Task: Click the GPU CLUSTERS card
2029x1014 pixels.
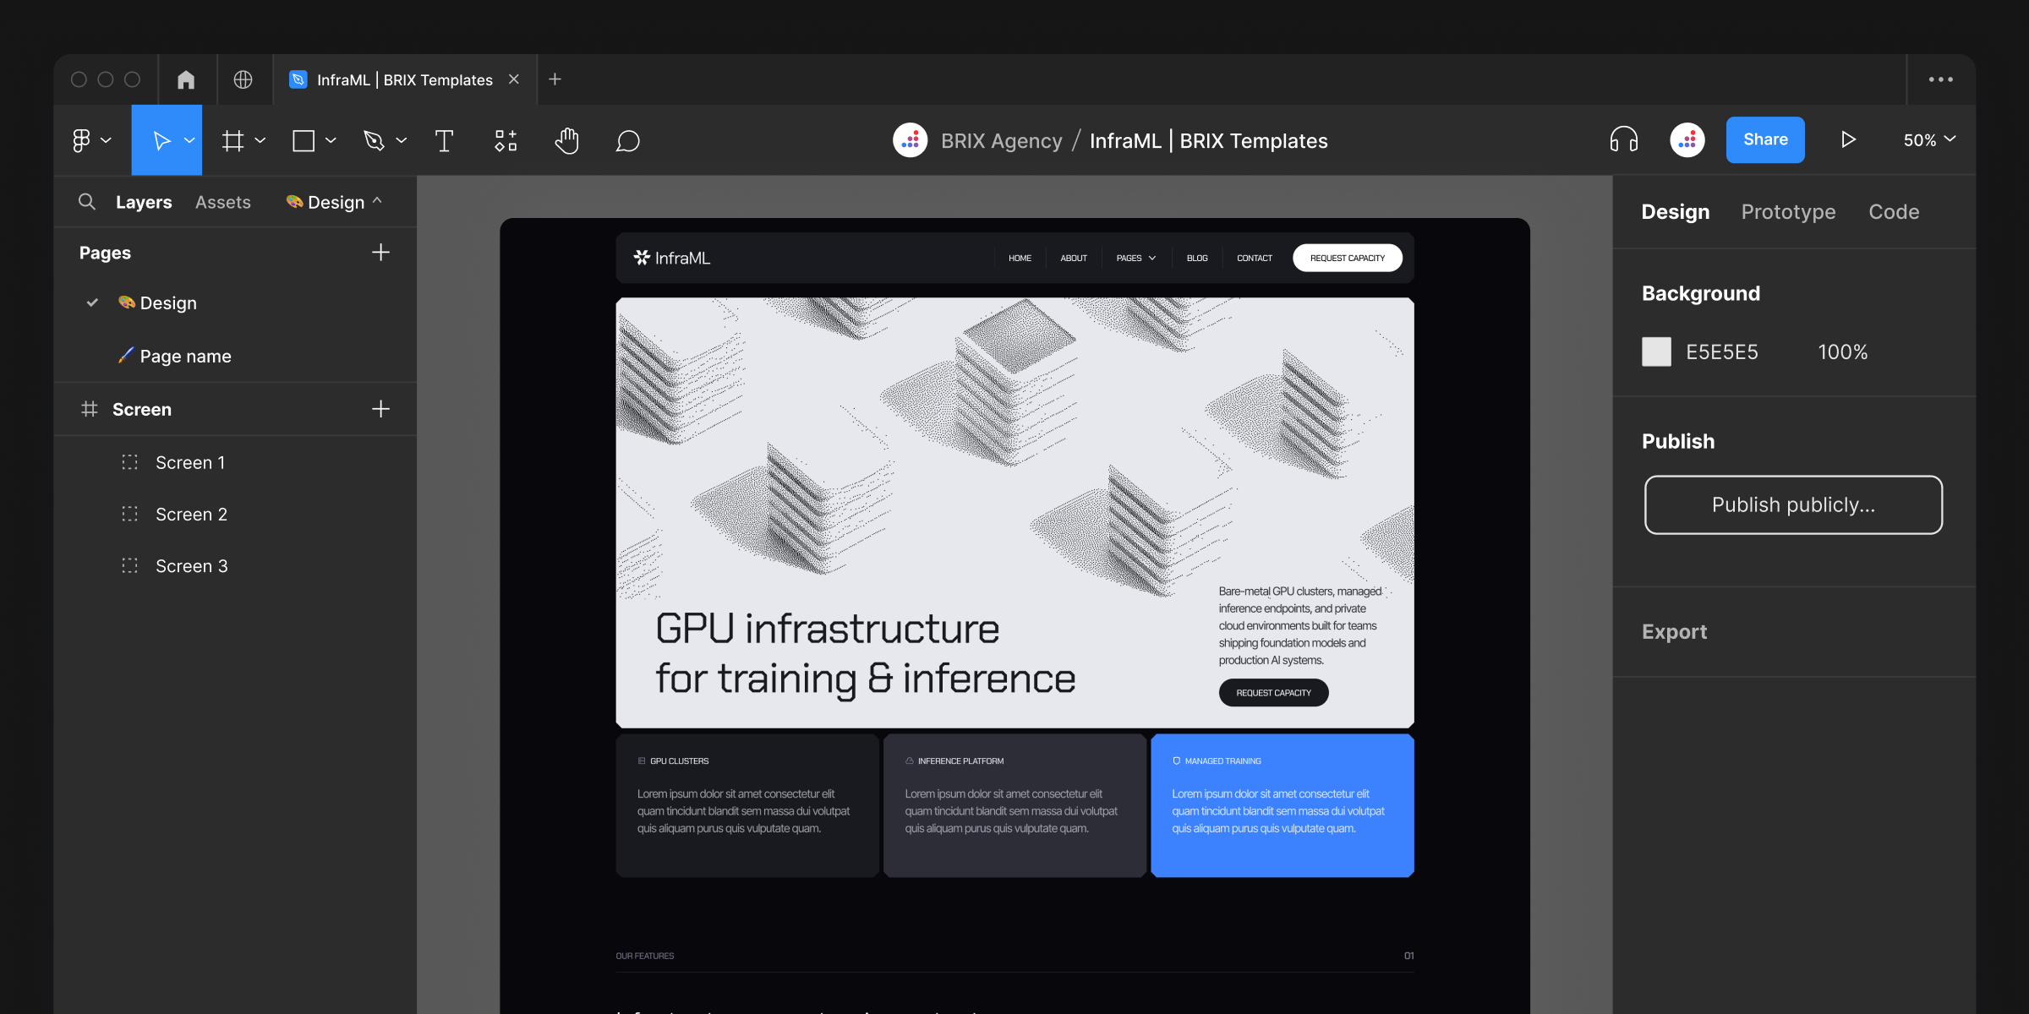Action: pos(747,805)
